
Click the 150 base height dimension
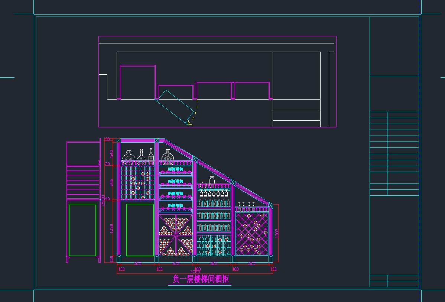[x=111, y=259]
